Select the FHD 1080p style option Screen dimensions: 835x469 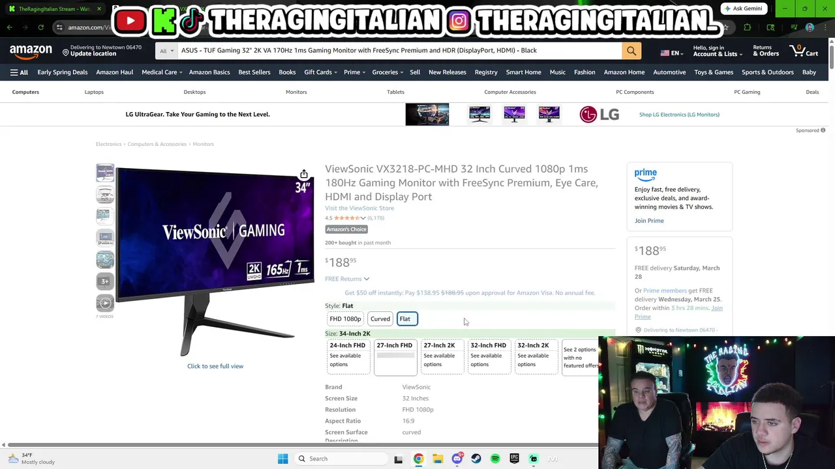coord(345,319)
